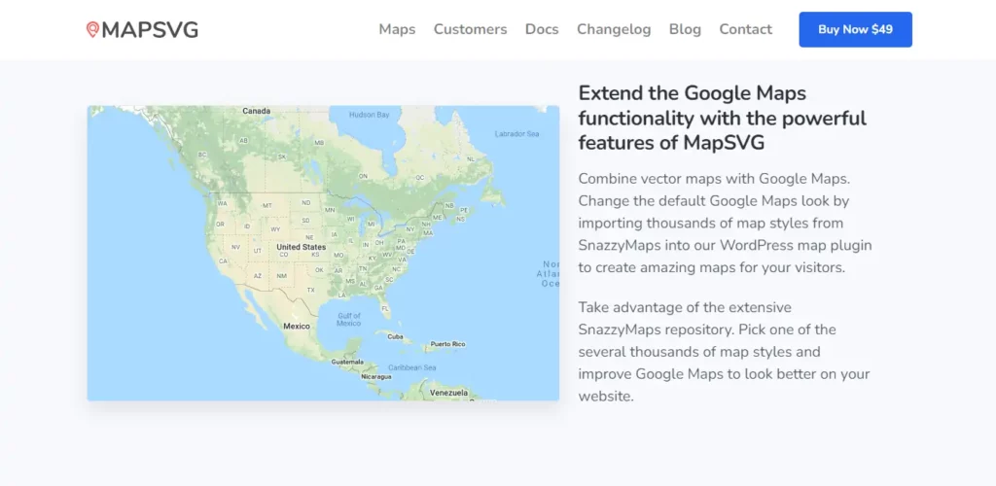The width and height of the screenshot is (996, 486).
Task: Open the Maps navigation menu item
Action: coord(397,29)
